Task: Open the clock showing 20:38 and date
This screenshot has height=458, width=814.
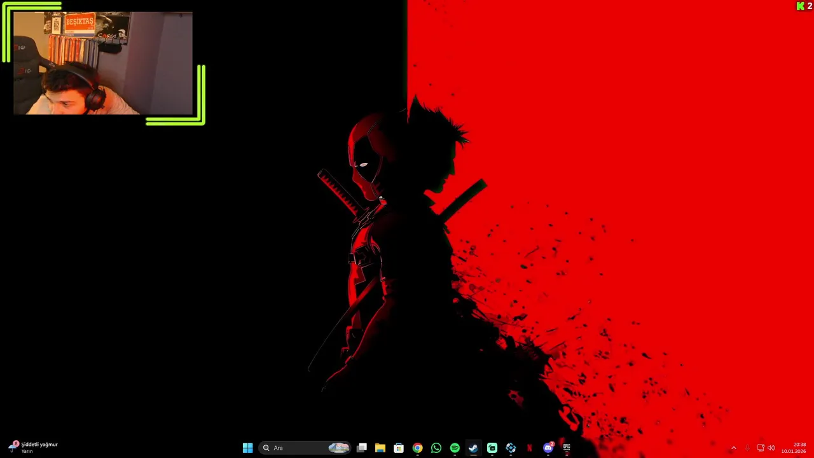Action: tap(794, 448)
